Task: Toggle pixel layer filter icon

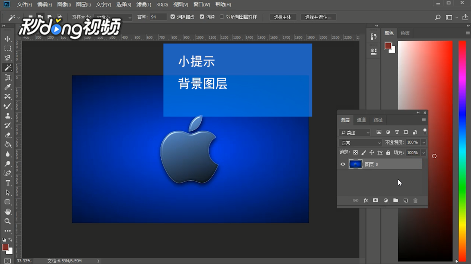Action: (379, 132)
